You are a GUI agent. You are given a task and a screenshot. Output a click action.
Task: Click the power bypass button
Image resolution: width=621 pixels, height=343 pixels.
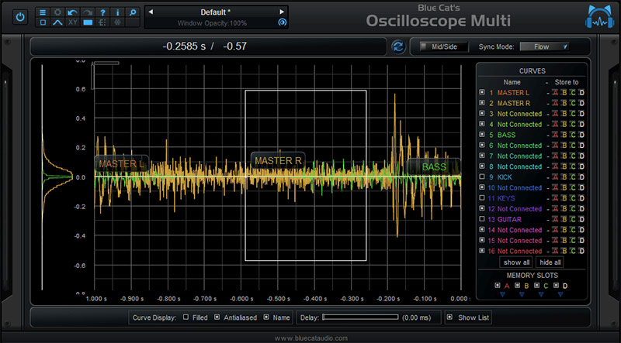[x=20, y=15]
